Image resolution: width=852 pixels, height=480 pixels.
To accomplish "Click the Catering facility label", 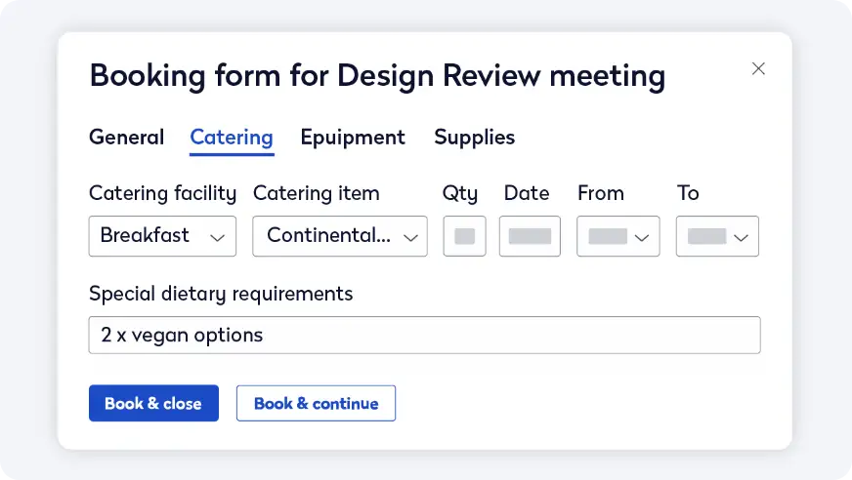I will coord(162,193).
